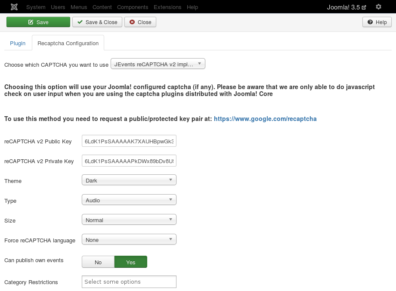Image resolution: width=396 pixels, height=291 pixels.
Task: Click the Category Restrictions options field
Action: click(129, 282)
